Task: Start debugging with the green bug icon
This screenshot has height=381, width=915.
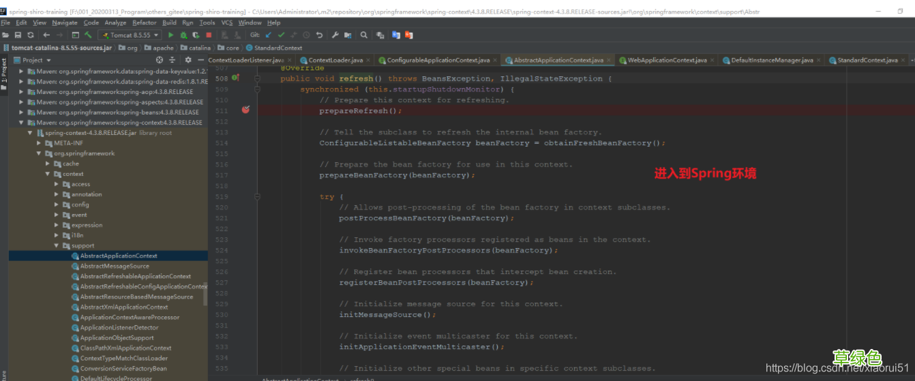Action: coord(183,35)
